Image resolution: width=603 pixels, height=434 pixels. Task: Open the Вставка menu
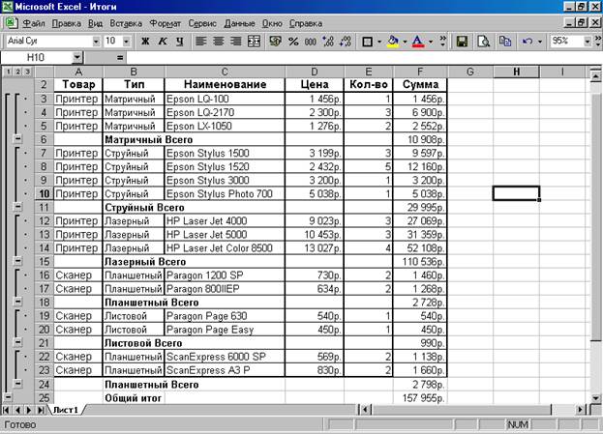(x=126, y=23)
